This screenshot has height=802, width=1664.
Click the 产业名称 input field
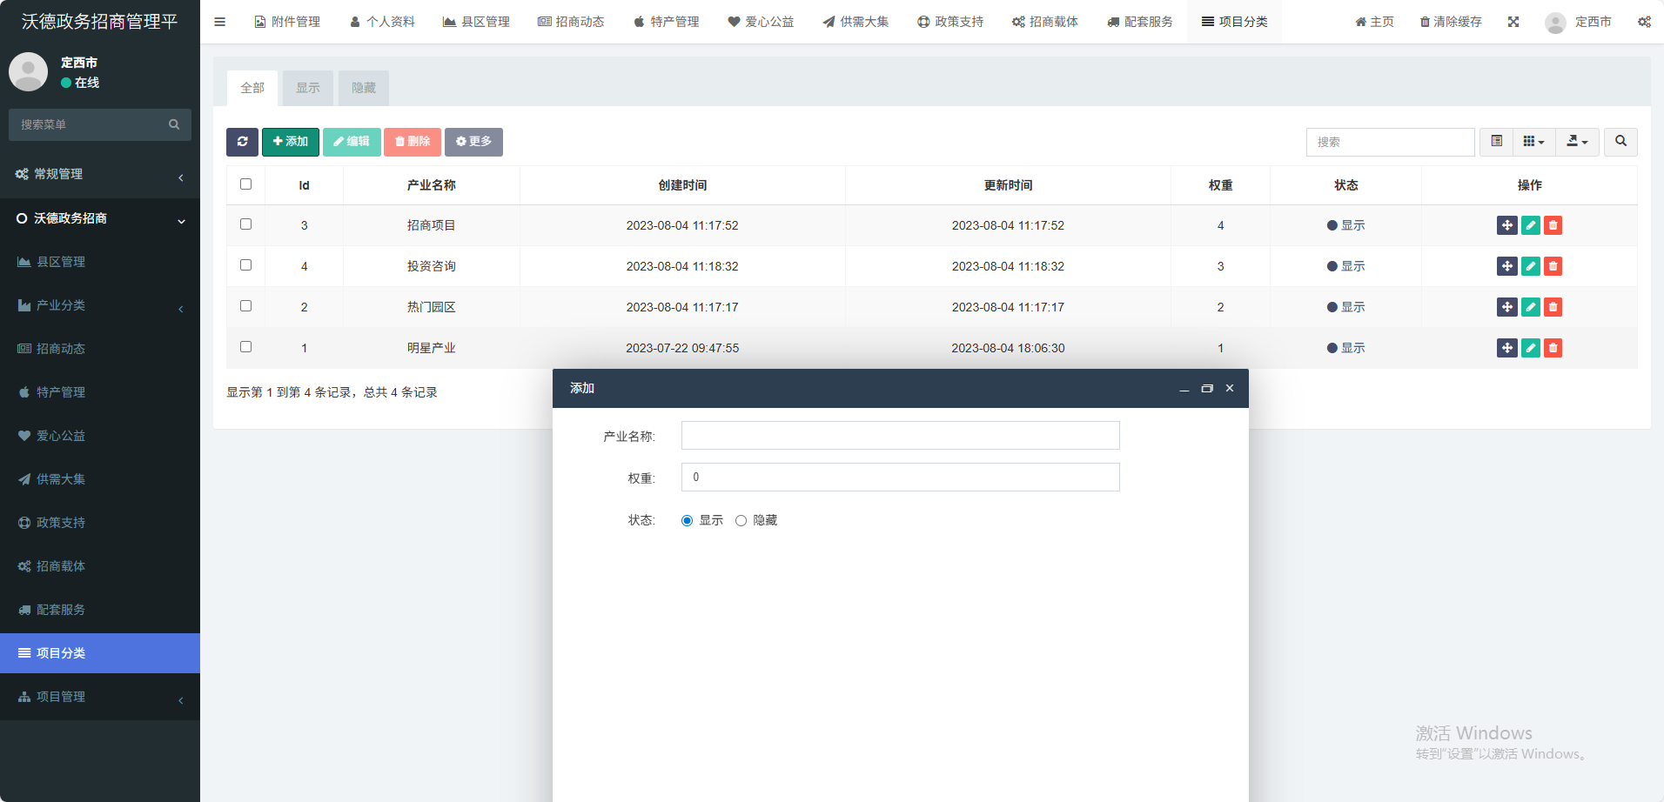click(900, 436)
